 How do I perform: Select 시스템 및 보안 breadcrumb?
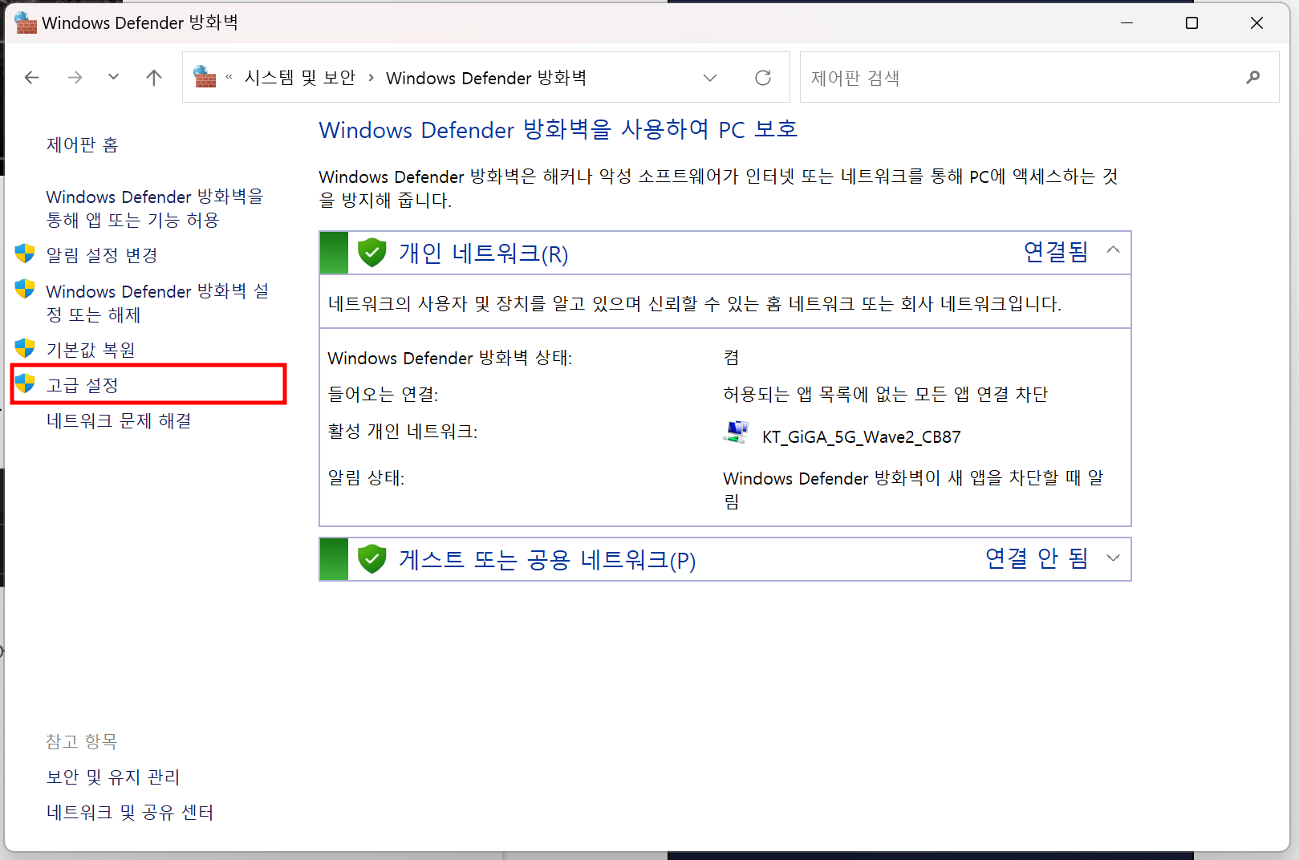pyautogui.click(x=300, y=78)
